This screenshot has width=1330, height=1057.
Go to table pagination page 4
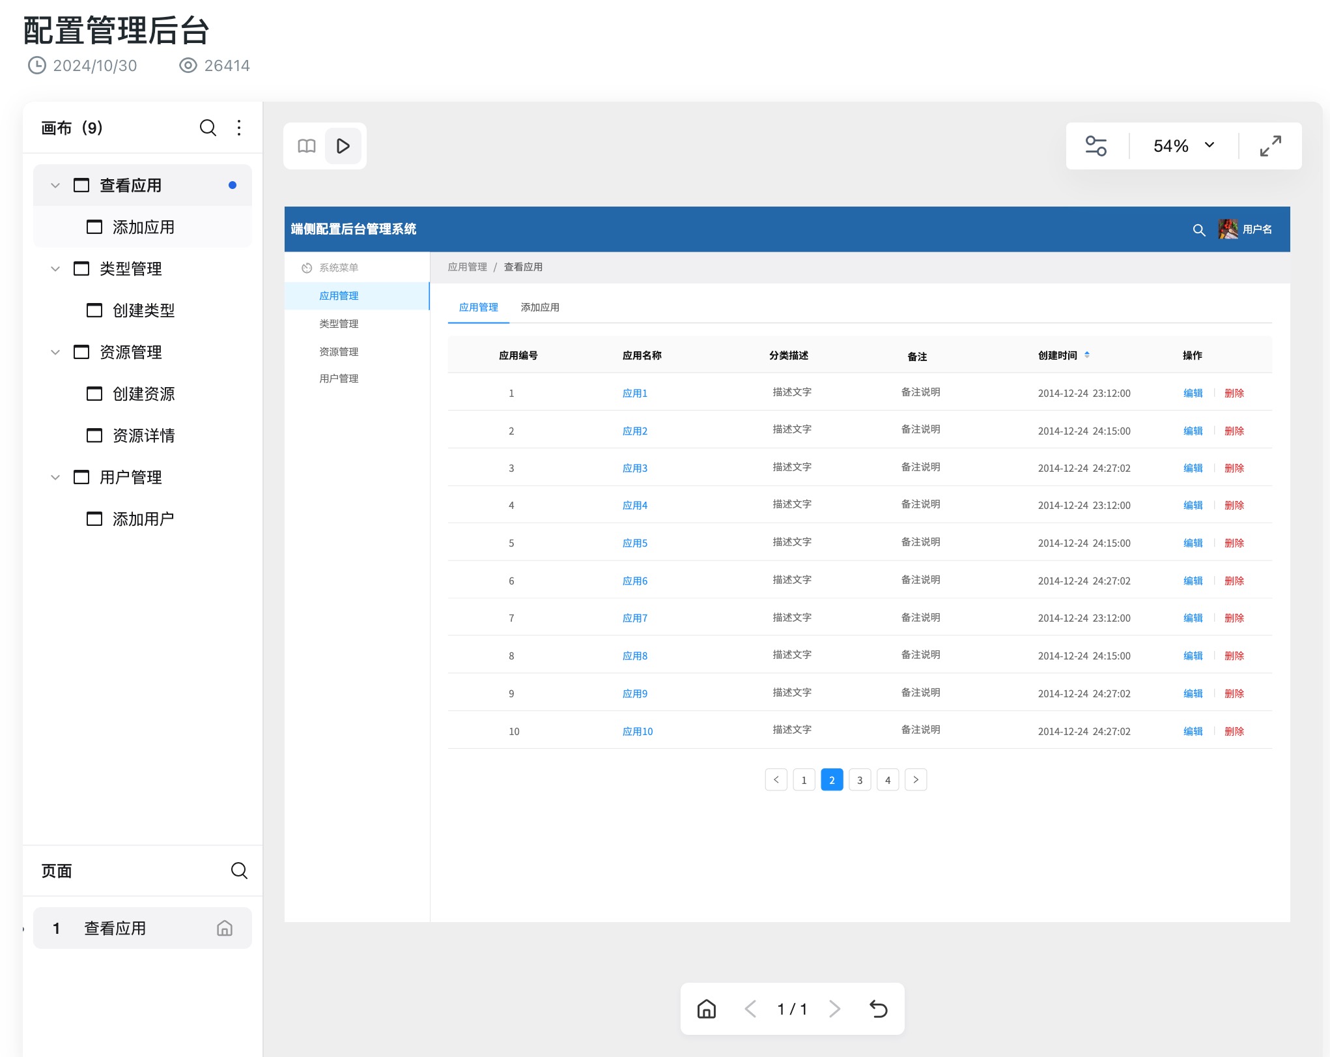click(888, 780)
